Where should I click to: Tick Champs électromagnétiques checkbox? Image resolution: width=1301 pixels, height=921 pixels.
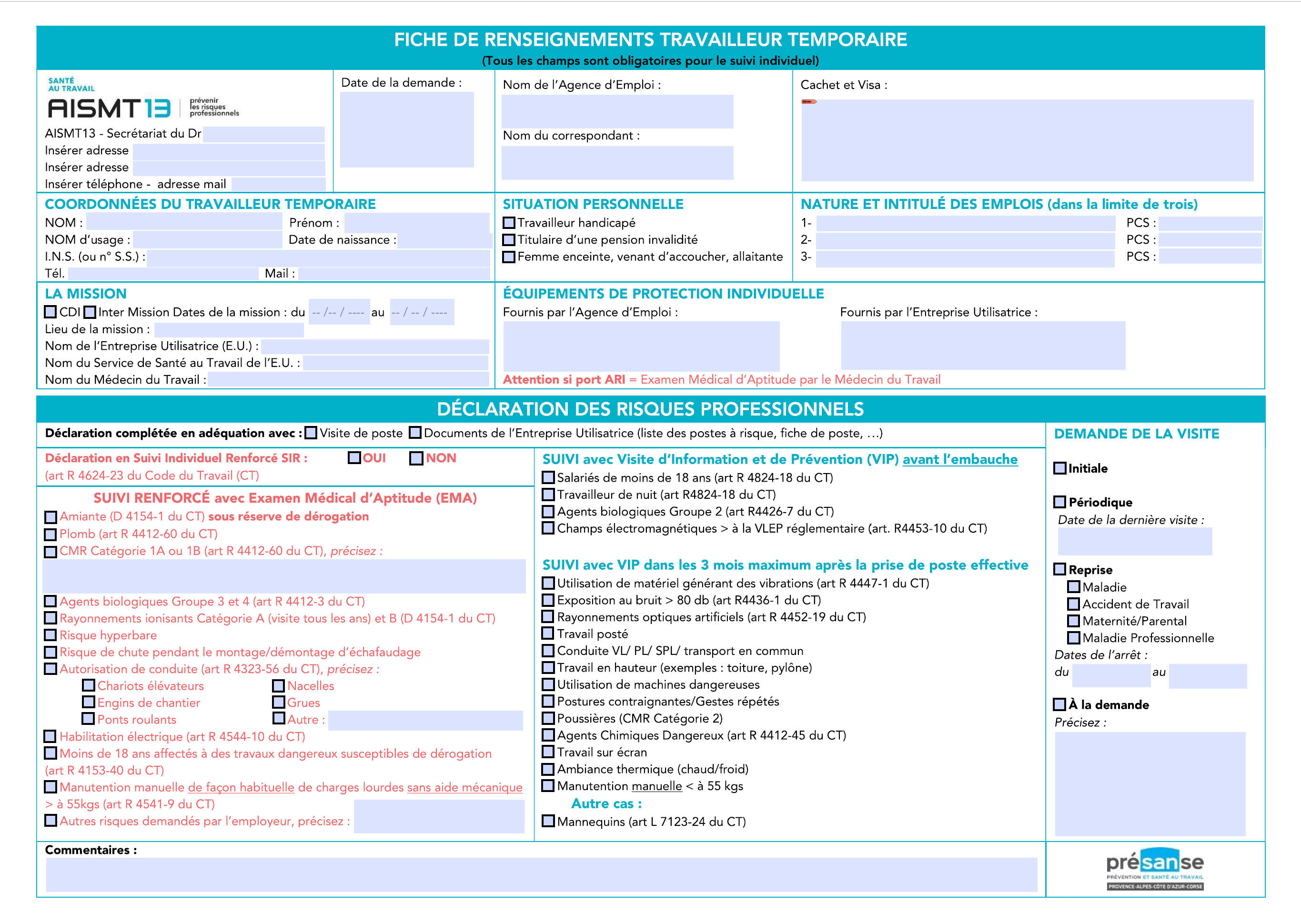(x=548, y=528)
